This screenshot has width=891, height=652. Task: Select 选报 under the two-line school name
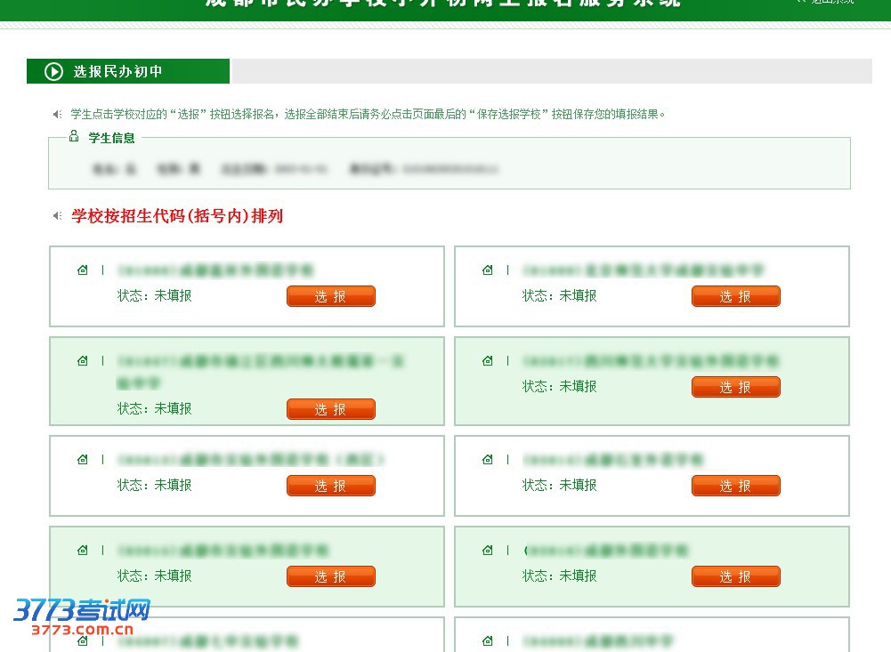point(330,409)
